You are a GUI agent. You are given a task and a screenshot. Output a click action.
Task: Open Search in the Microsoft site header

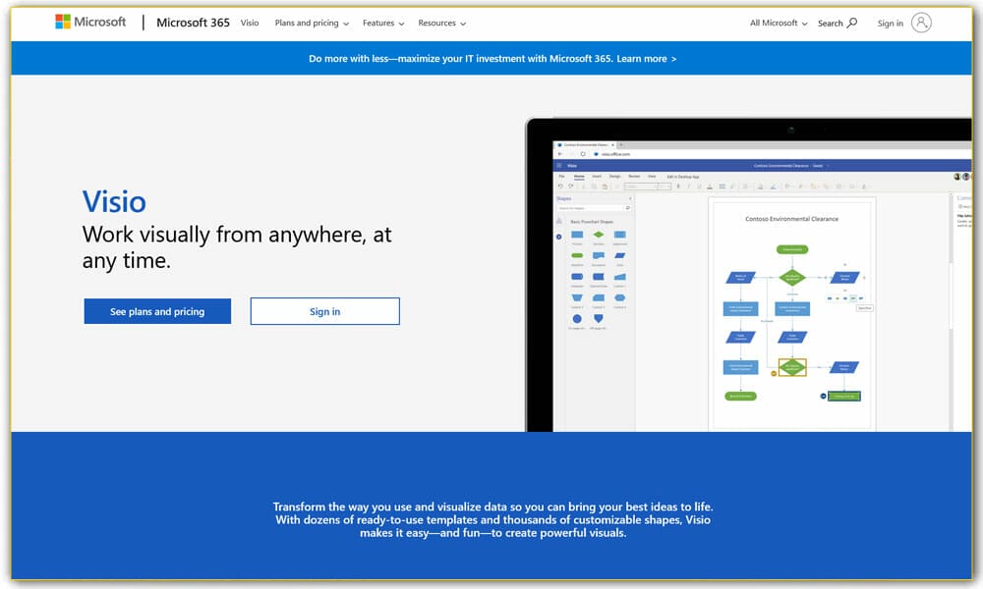837,23
